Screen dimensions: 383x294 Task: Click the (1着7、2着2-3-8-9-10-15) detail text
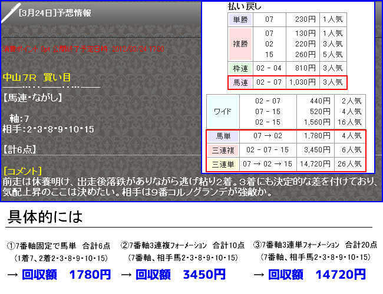pyautogui.click(x=61, y=258)
